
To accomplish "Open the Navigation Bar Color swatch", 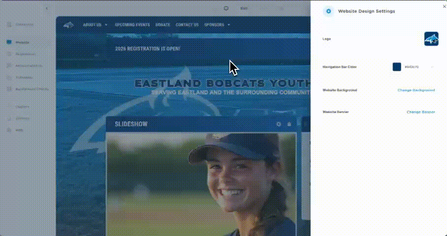I will (x=397, y=67).
